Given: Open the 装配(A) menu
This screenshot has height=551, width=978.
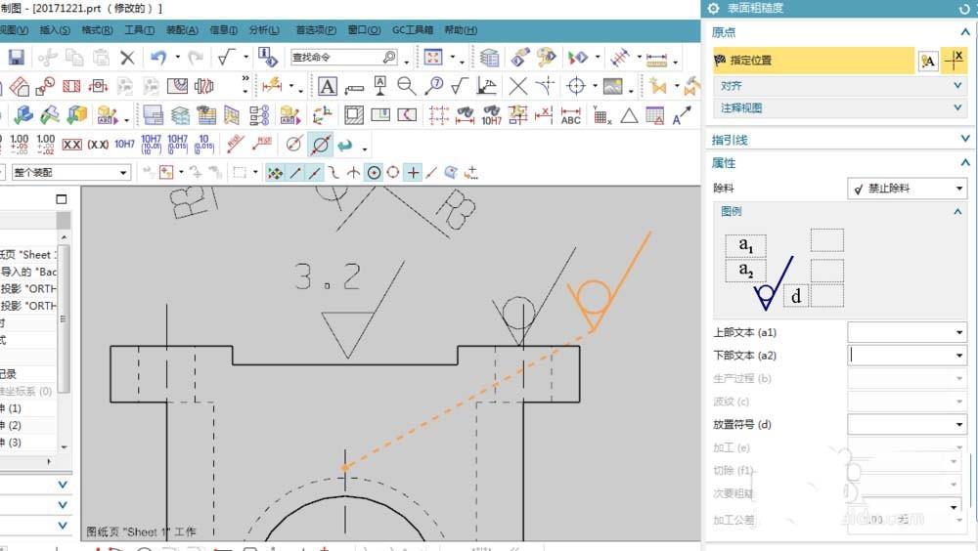Looking at the screenshot, I should point(182,30).
